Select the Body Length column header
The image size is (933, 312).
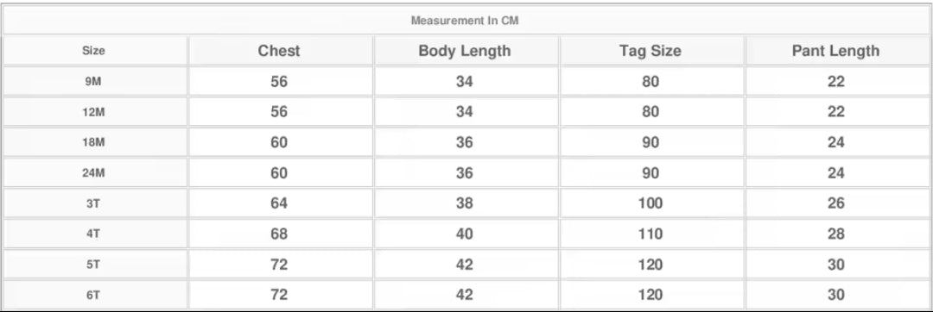[x=465, y=51]
